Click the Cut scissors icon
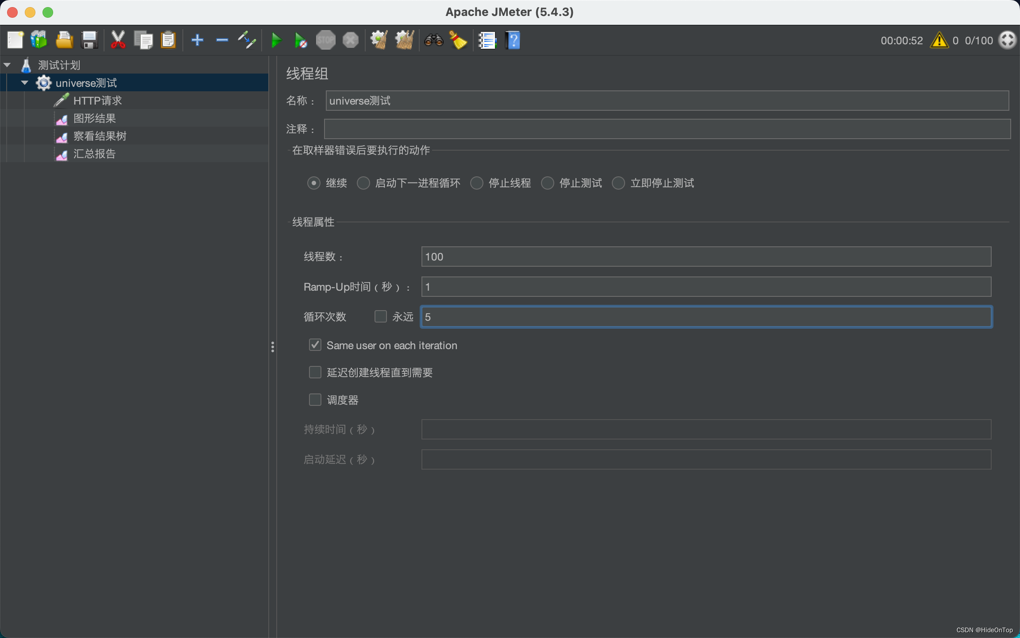1020x638 pixels. pos(118,40)
